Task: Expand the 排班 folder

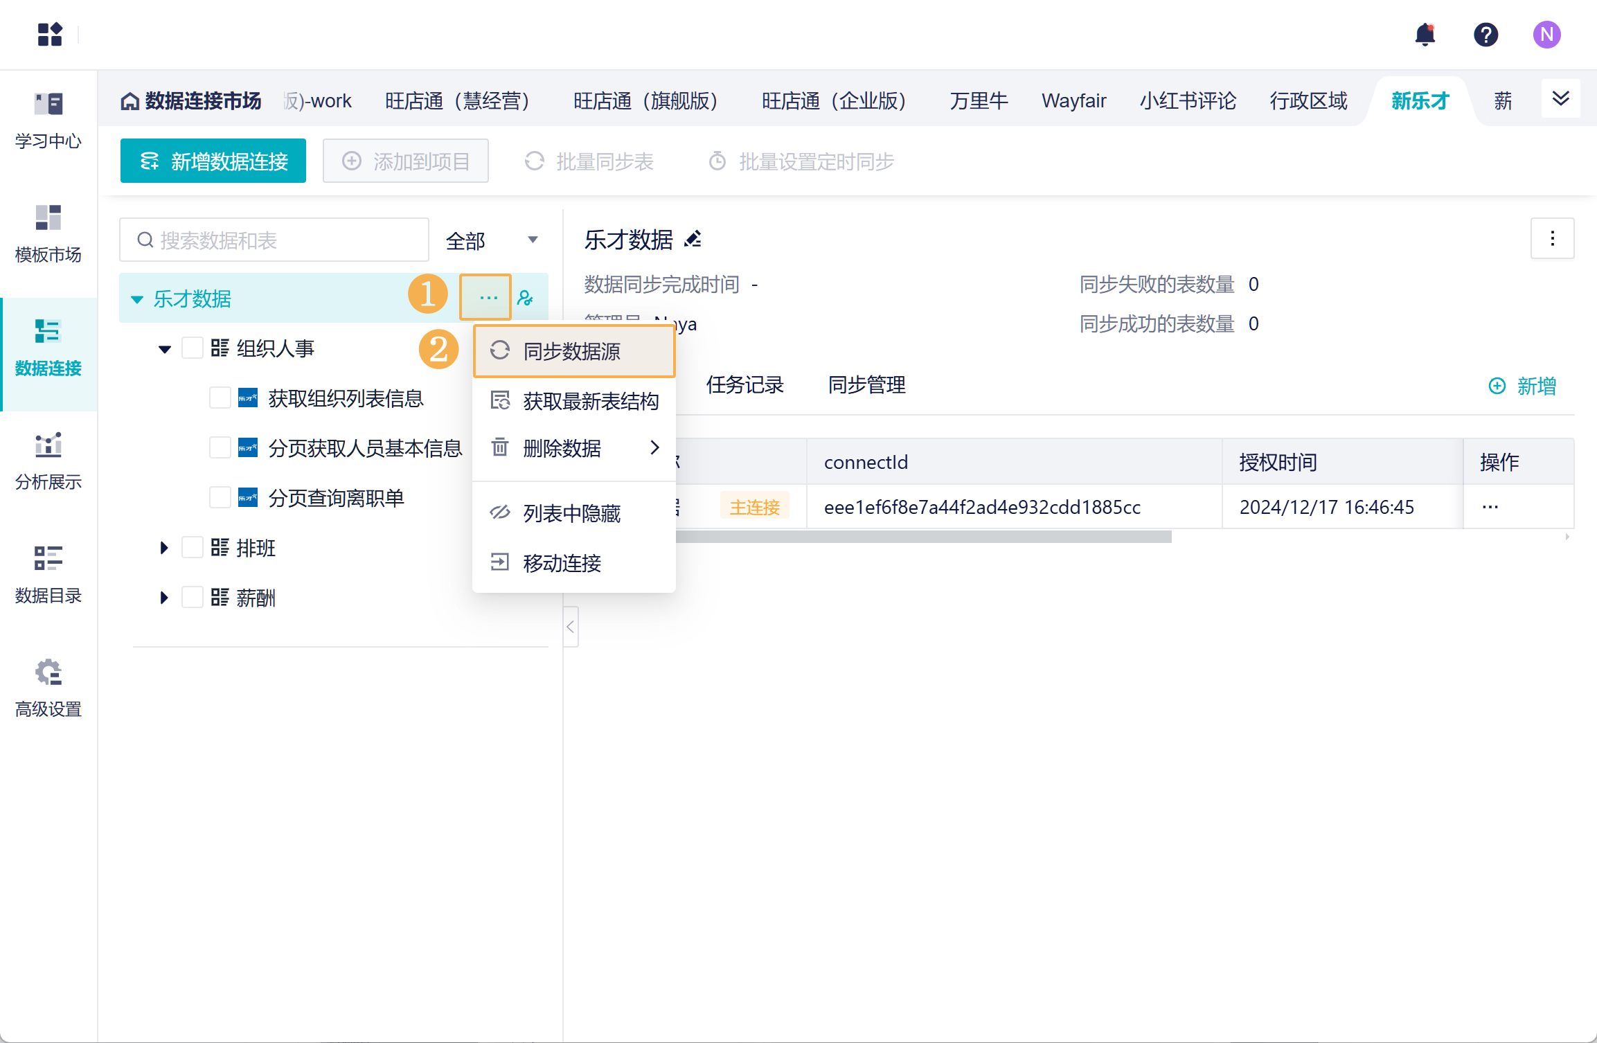Action: (x=164, y=548)
